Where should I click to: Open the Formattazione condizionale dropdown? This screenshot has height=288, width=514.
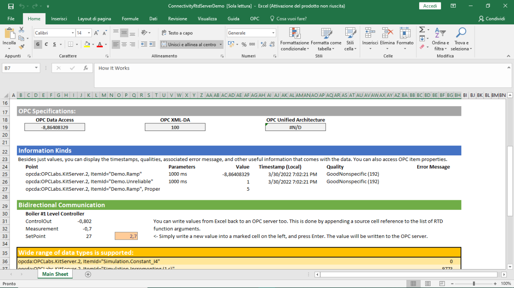295,39
